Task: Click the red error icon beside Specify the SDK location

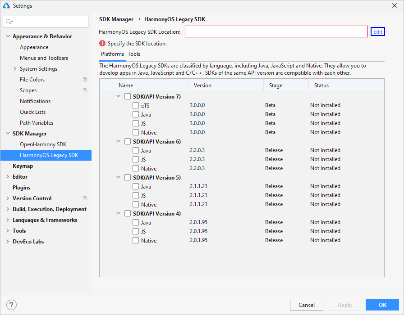Action: [x=102, y=43]
